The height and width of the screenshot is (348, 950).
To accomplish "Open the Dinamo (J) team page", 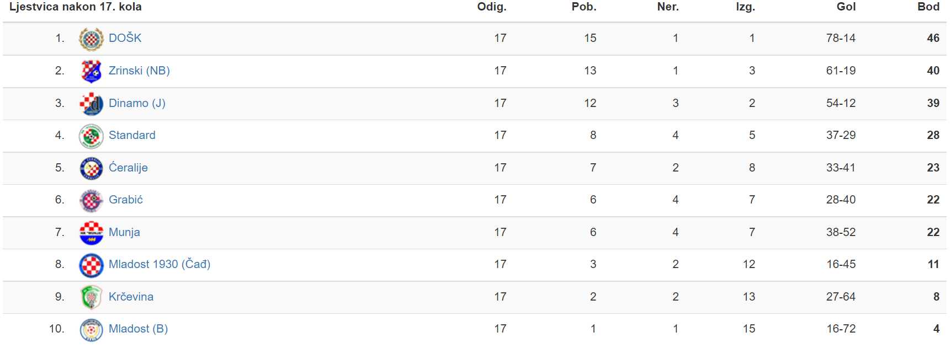I will coord(137,103).
